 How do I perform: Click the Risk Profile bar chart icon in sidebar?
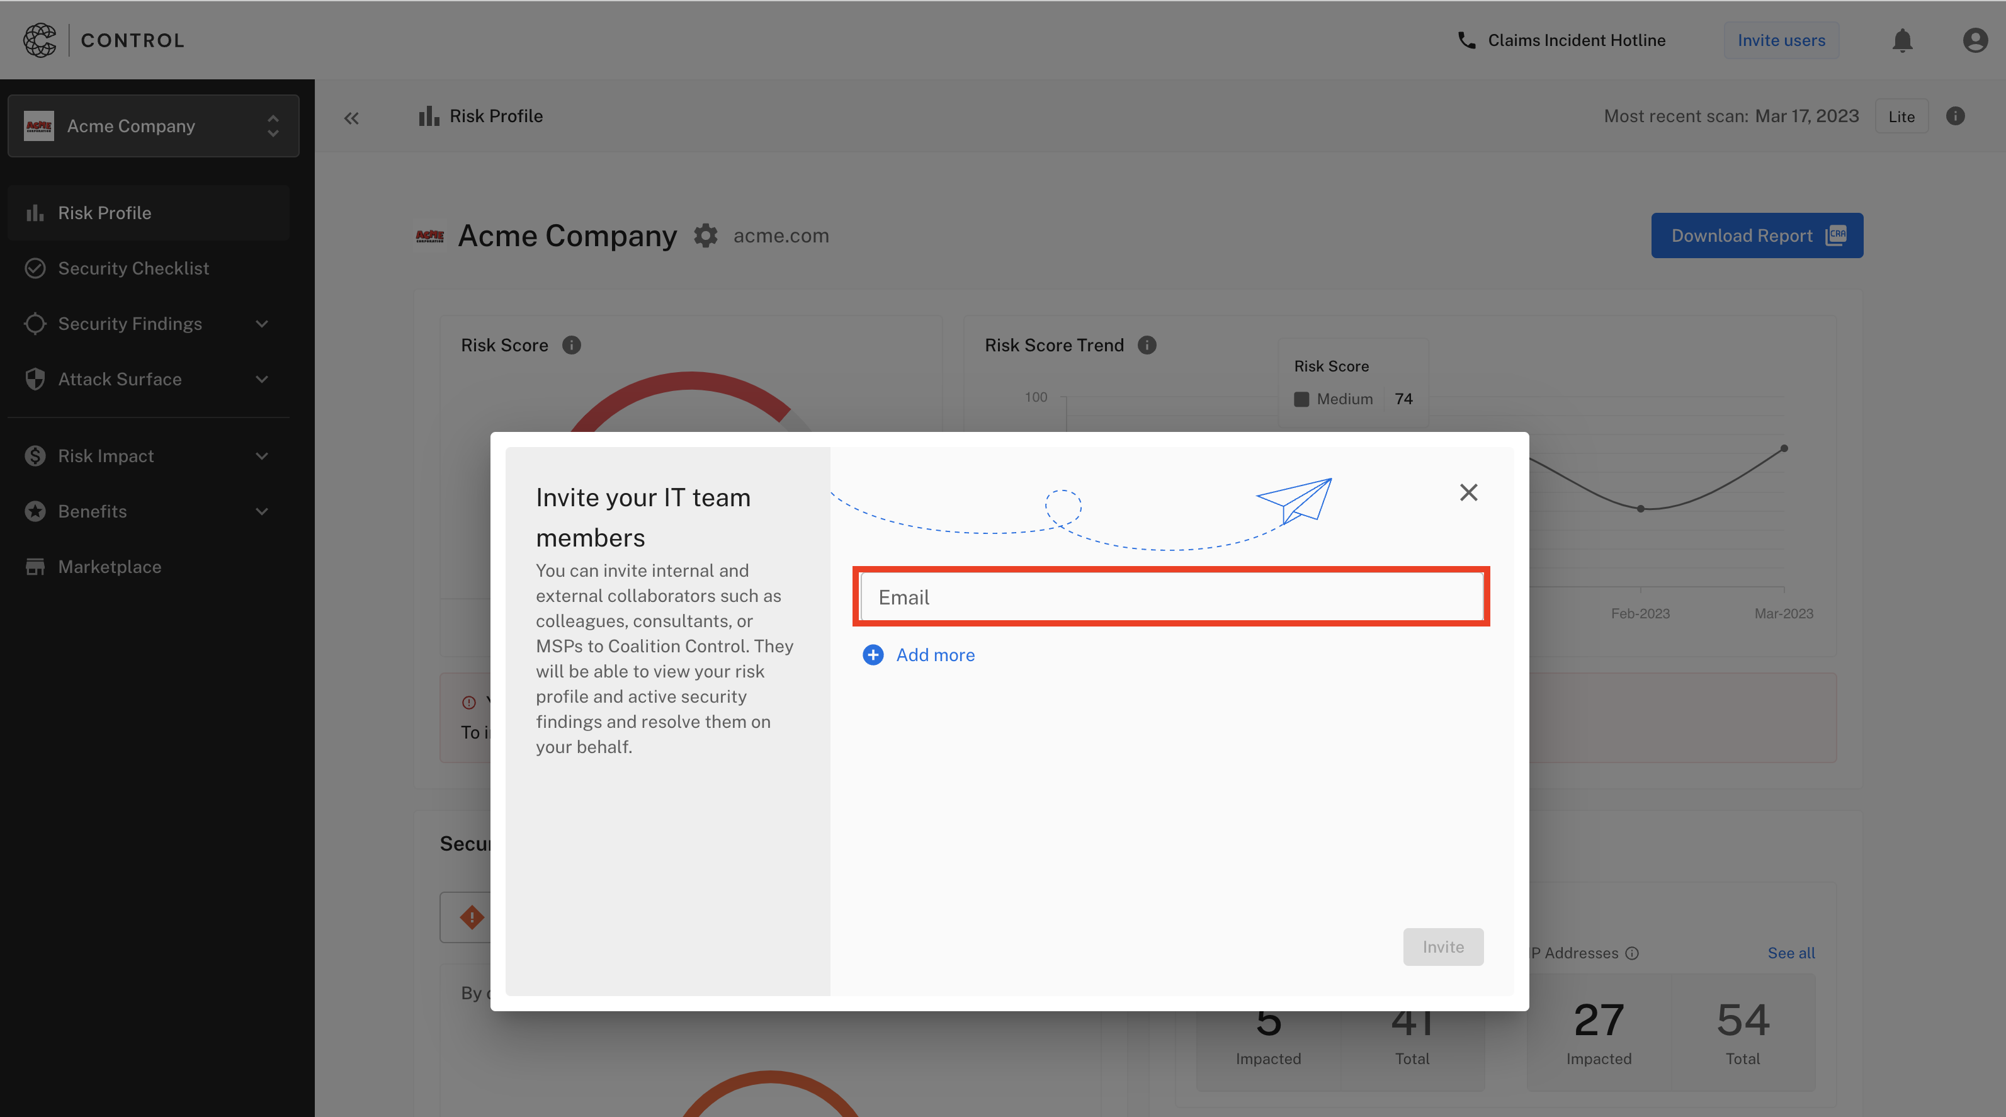35,213
